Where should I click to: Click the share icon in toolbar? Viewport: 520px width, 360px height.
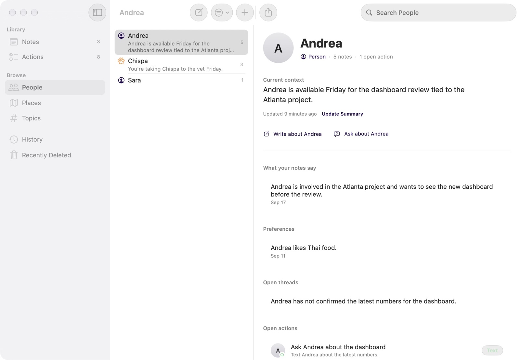coord(268,12)
